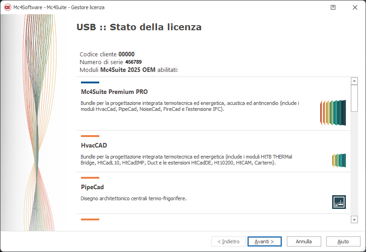The height and width of the screenshot is (252, 366).
Task: Click the PipeCad module icon
Action: click(x=339, y=202)
